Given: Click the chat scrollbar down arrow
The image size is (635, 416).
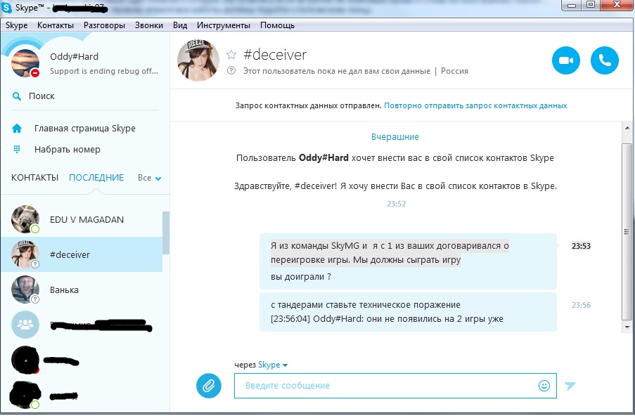Looking at the screenshot, I should point(627,327).
